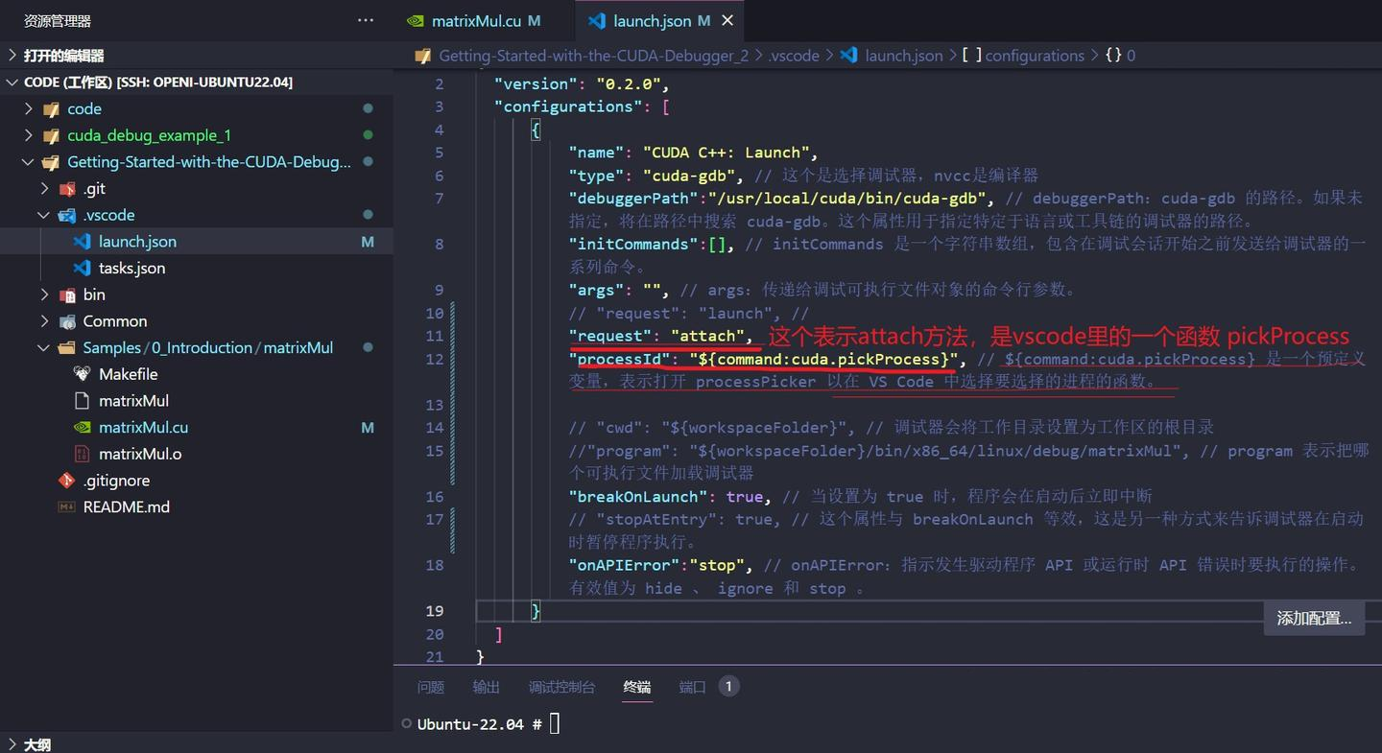Click the launch.json file icon in explorer

83,242
